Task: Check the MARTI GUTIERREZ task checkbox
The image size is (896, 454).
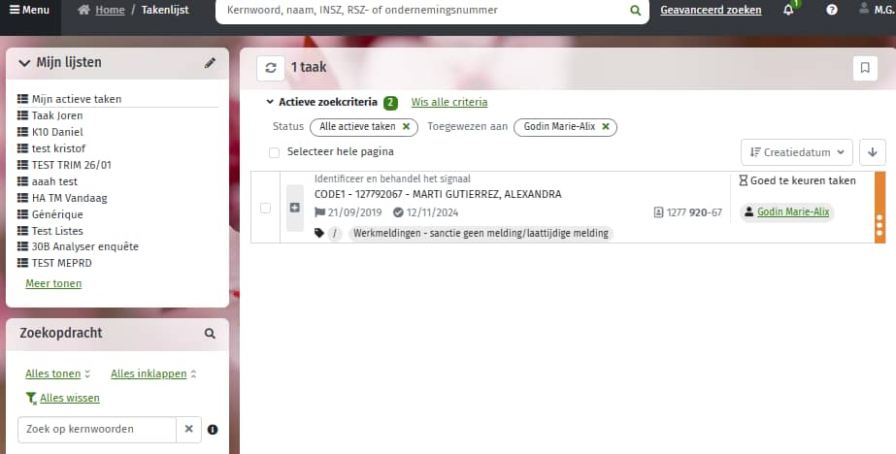Action: coord(265,208)
